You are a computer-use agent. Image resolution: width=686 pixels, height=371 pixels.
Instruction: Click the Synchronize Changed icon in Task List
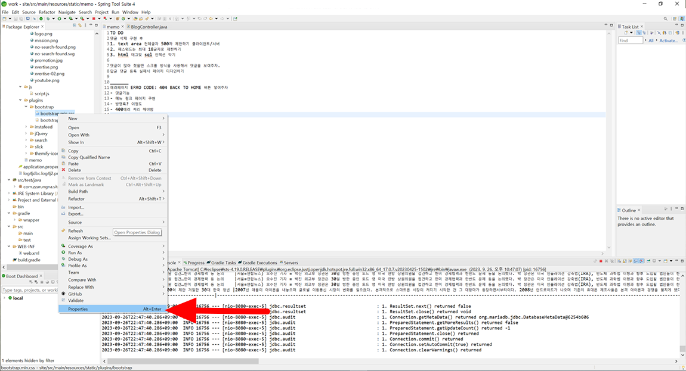pyautogui.click(x=677, y=33)
